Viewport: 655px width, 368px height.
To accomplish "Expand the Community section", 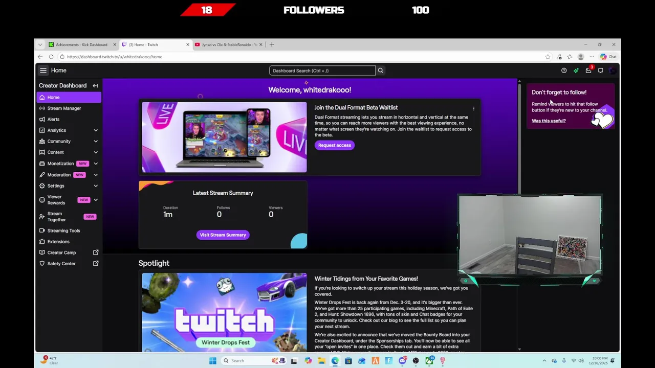I will tap(96, 142).
